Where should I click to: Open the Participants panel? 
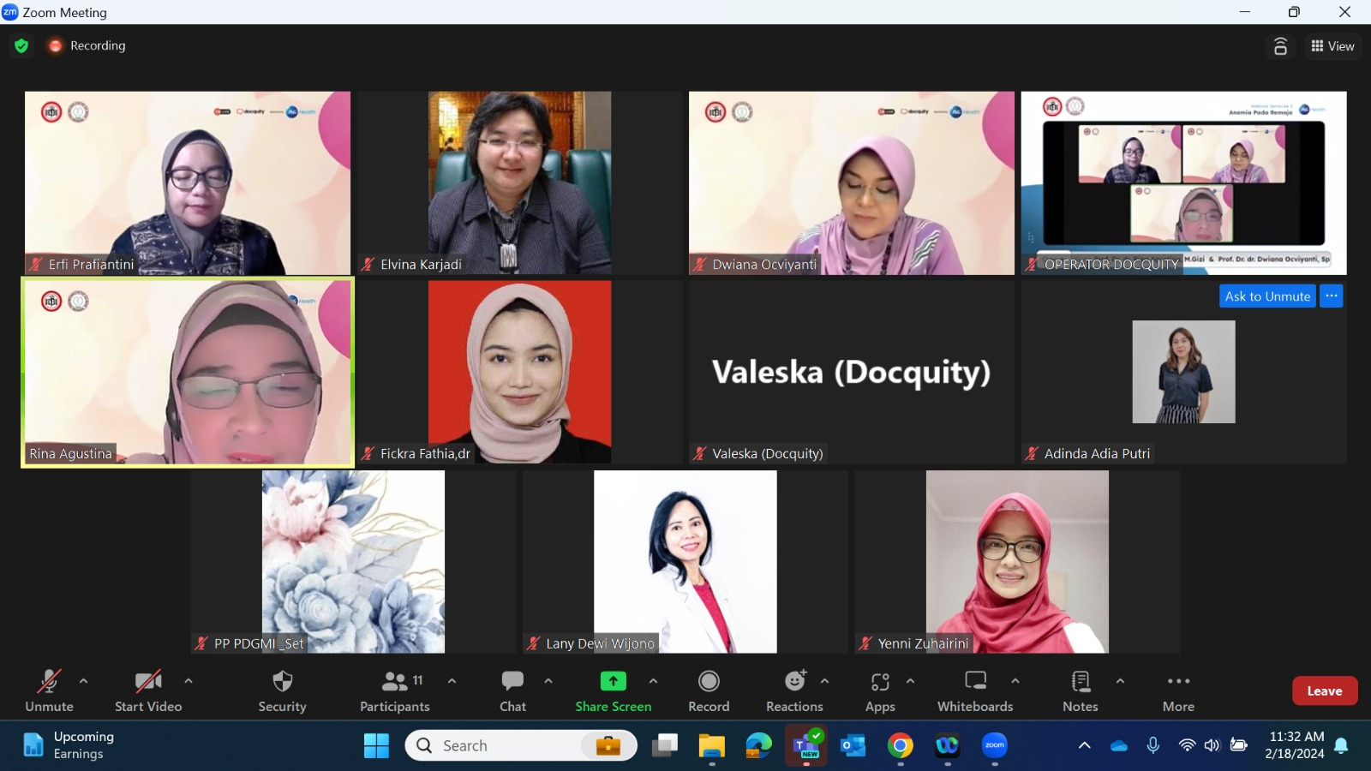tap(394, 691)
